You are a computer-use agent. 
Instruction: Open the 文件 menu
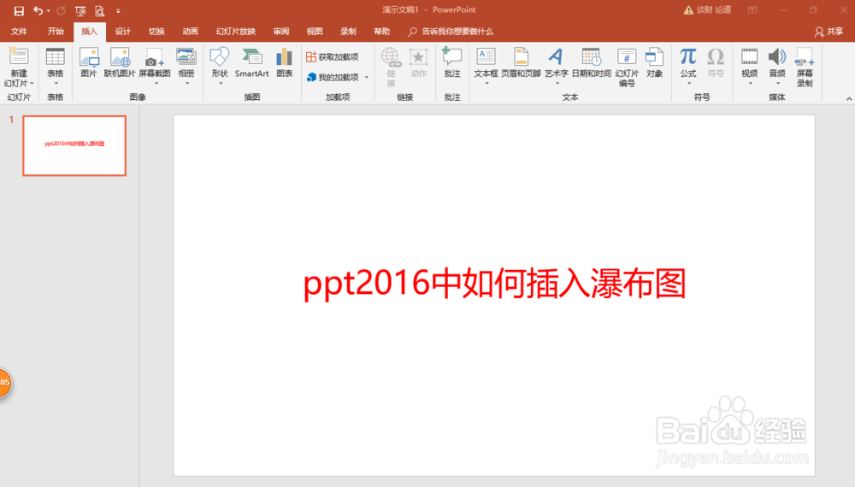[x=19, y=32]
